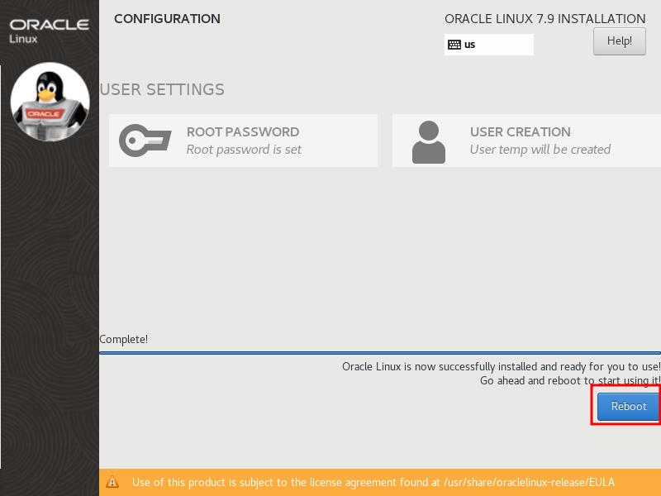
Task: Click "Go ahead and reboot" message text
Action: [x=570, y=380]
